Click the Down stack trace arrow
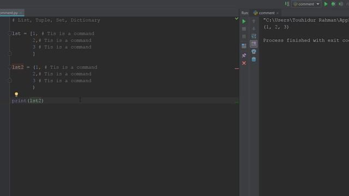 (254, 29)
